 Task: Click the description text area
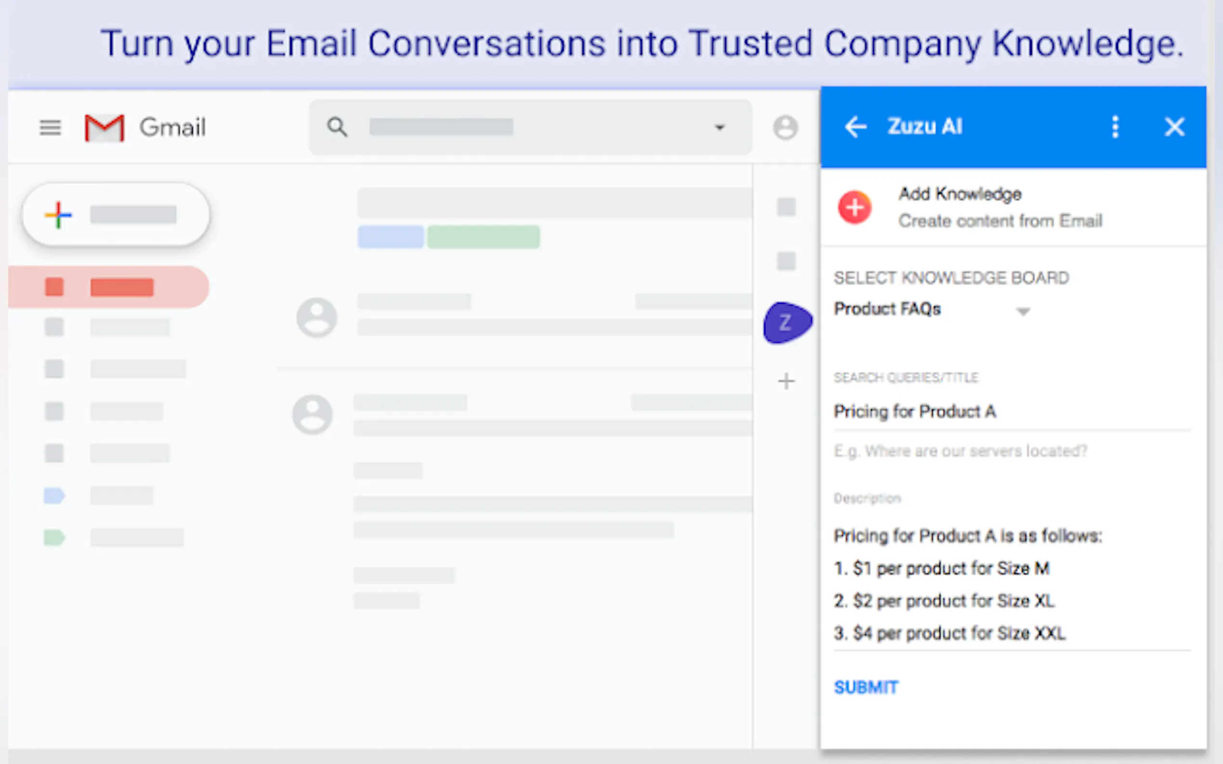coord(1011,584)
